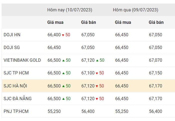The height and width of the screenshot is (121, 175).
Task: Click first Giá mua header under Hôm nay
Action: click(x=55, y=22)
